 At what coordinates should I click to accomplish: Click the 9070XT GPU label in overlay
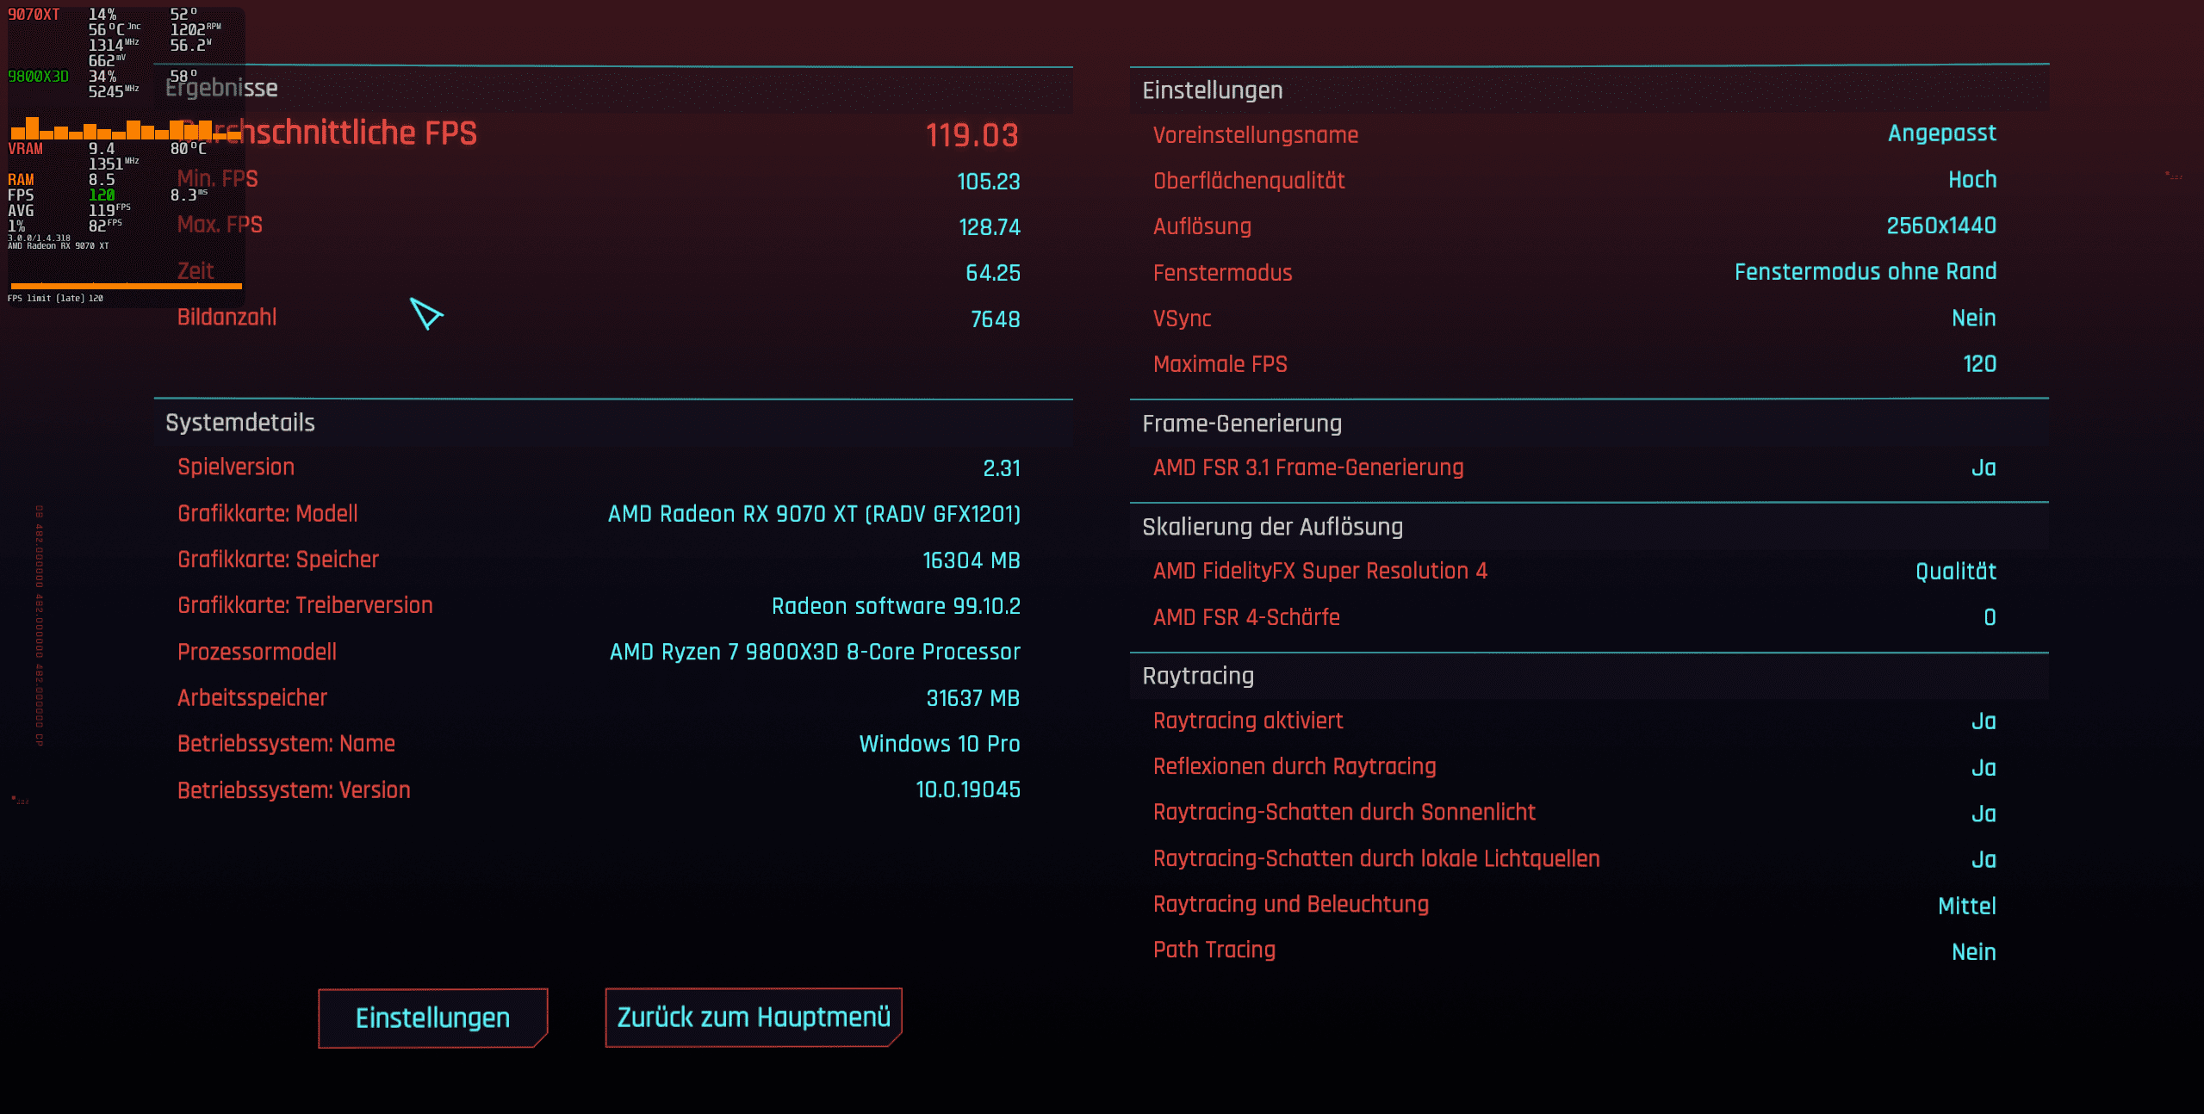click(x=34, y=15)
